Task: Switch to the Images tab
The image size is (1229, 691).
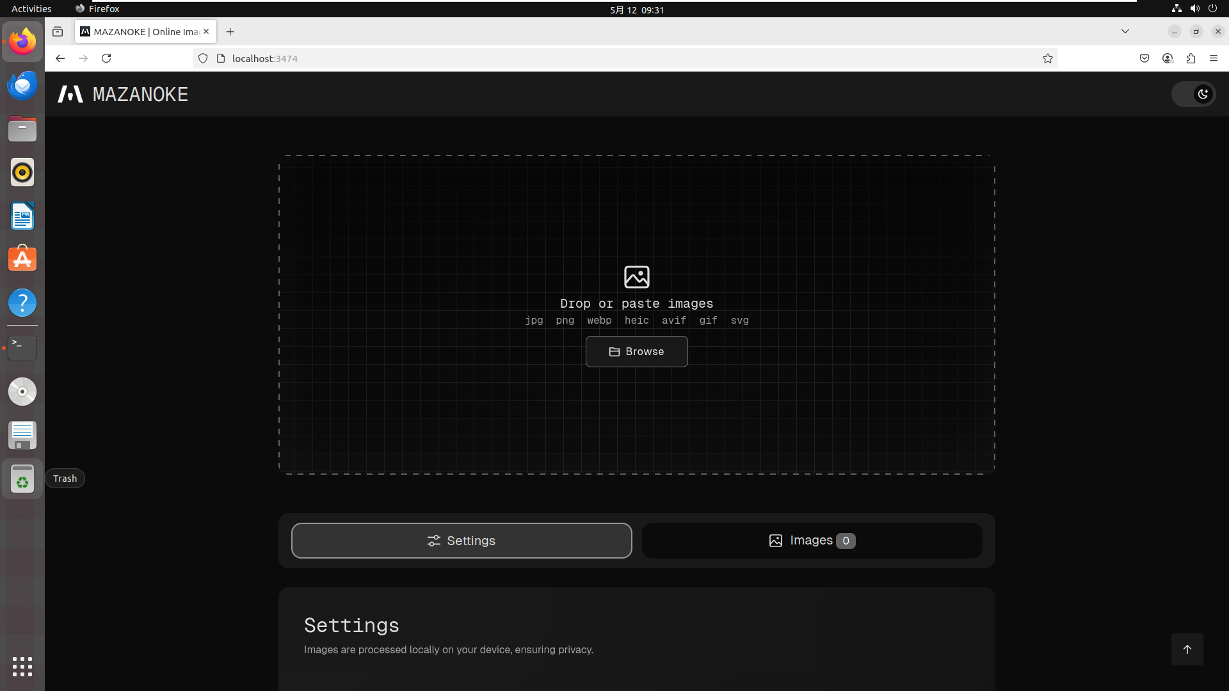Action: pos(812,541)
